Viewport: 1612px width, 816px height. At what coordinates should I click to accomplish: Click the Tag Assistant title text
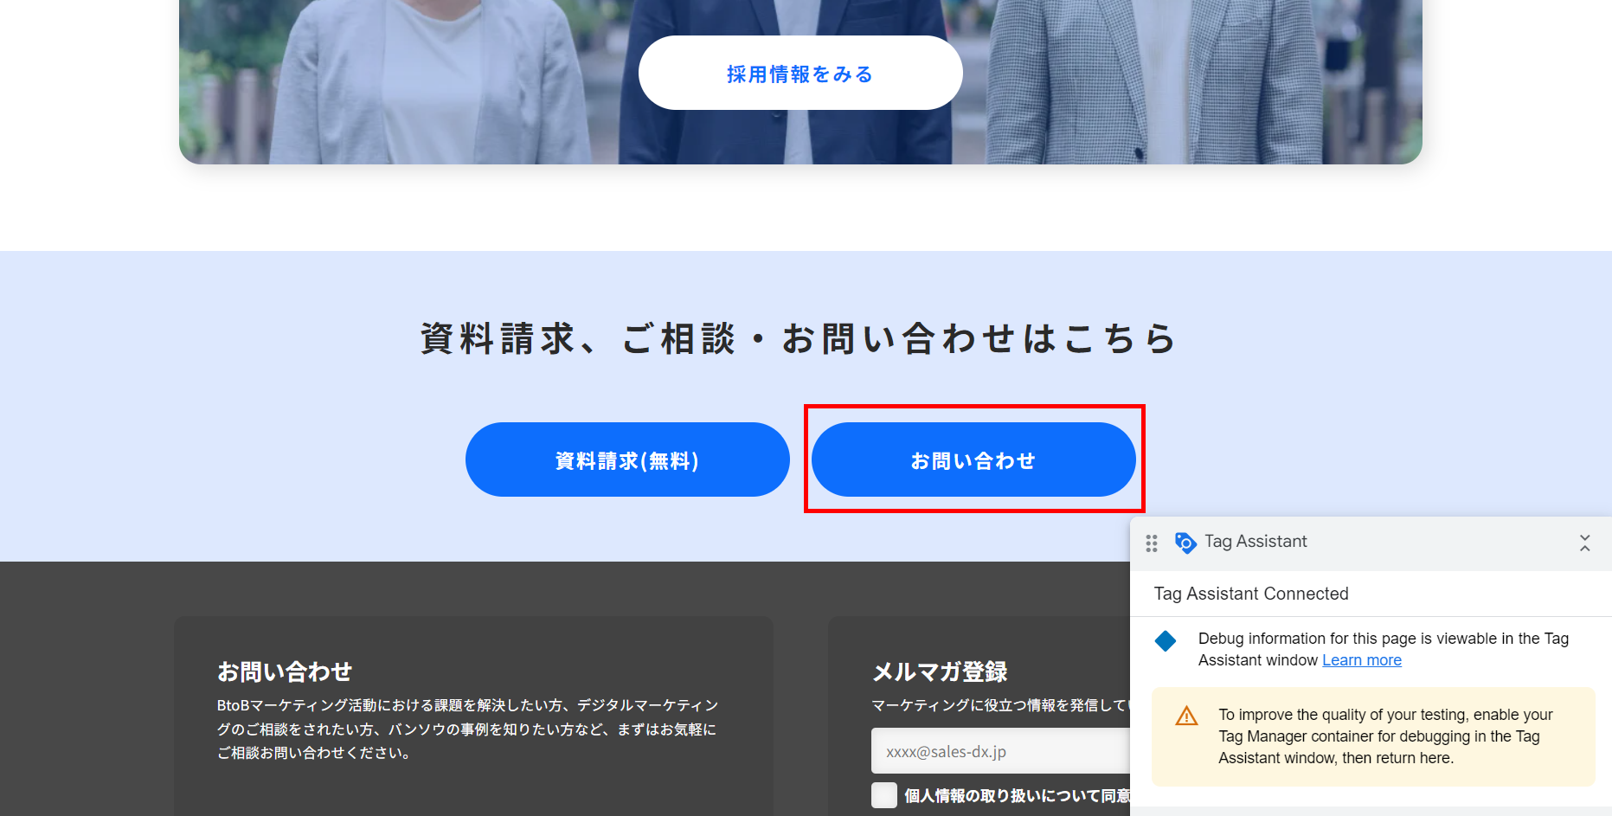pos(1256,542)
